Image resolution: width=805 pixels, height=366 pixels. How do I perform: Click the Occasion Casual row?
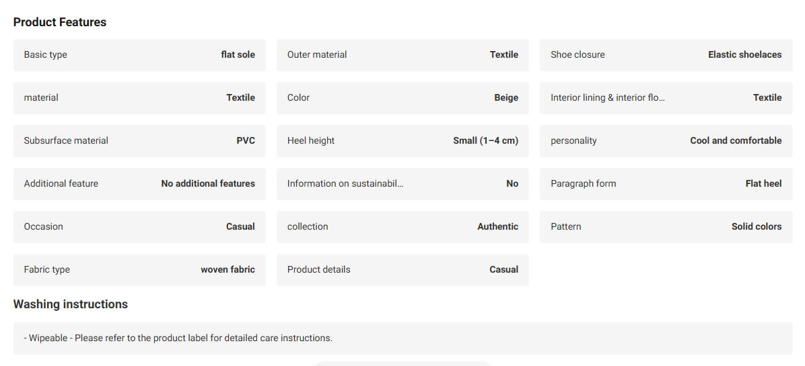139,227
